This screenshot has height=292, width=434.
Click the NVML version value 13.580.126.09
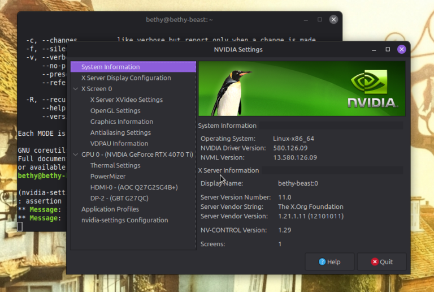point(295,157)
